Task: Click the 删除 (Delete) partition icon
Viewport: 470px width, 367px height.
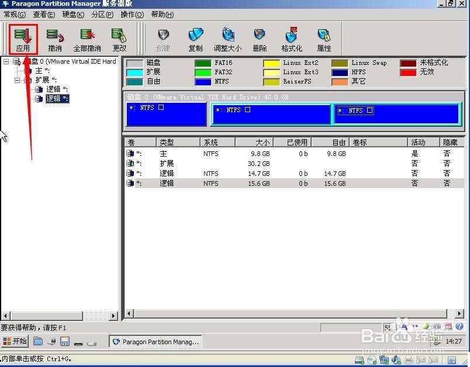Action: [260, 39]
